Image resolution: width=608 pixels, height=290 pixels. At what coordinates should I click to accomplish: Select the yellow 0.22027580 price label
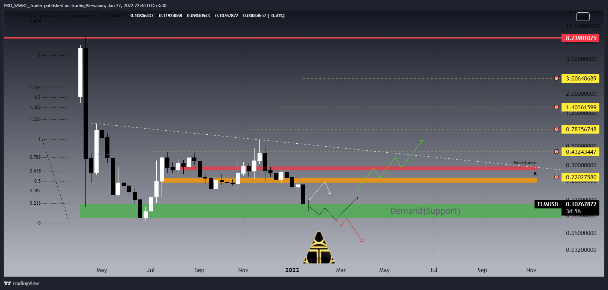580,177
